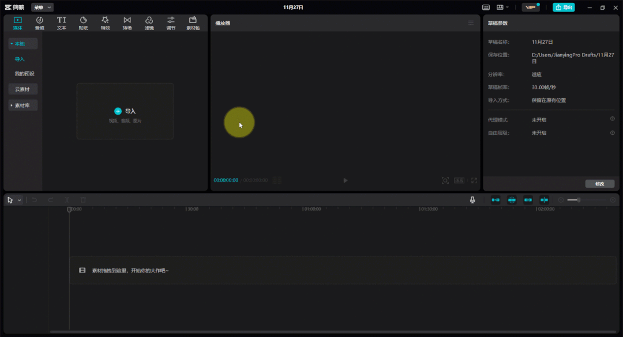This screenshot has width=623, height=337.
Task: Expand the layout dropdown arrow
Action: (x=508, y=7)
